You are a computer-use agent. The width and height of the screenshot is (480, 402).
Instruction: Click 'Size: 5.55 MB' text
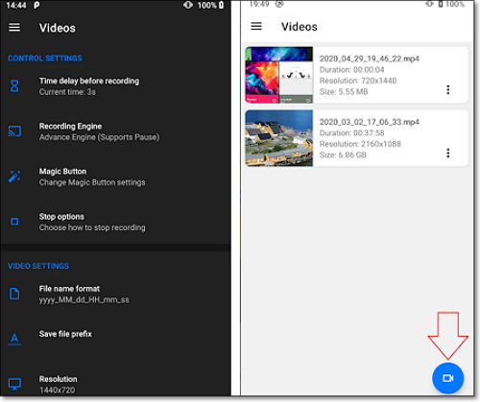click(344, 92)
